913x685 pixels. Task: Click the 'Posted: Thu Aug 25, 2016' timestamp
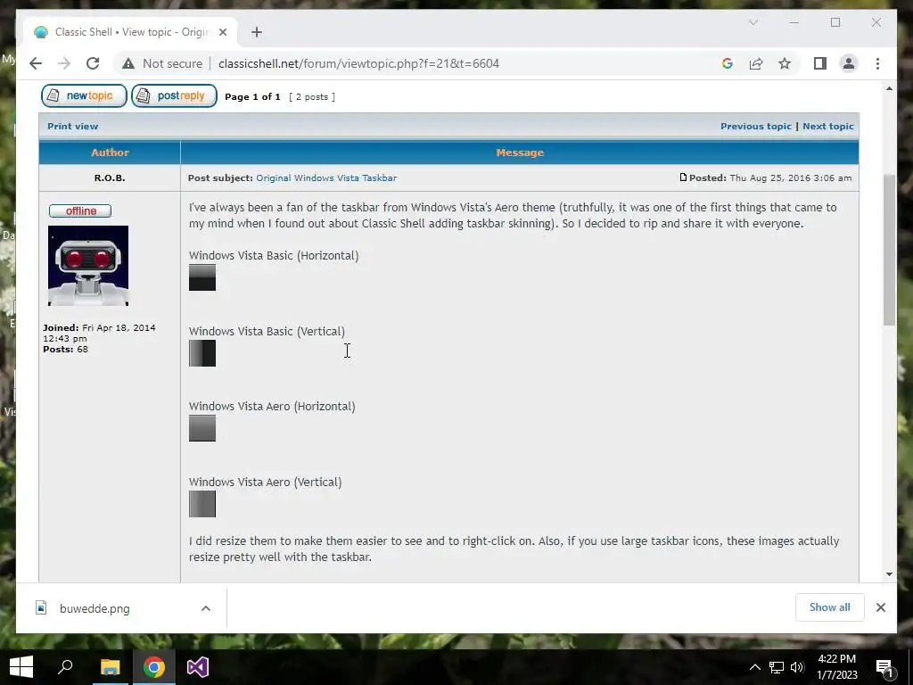click(x=770, y=178)
